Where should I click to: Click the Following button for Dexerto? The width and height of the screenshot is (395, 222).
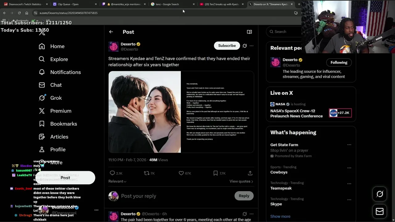[339, 63]
